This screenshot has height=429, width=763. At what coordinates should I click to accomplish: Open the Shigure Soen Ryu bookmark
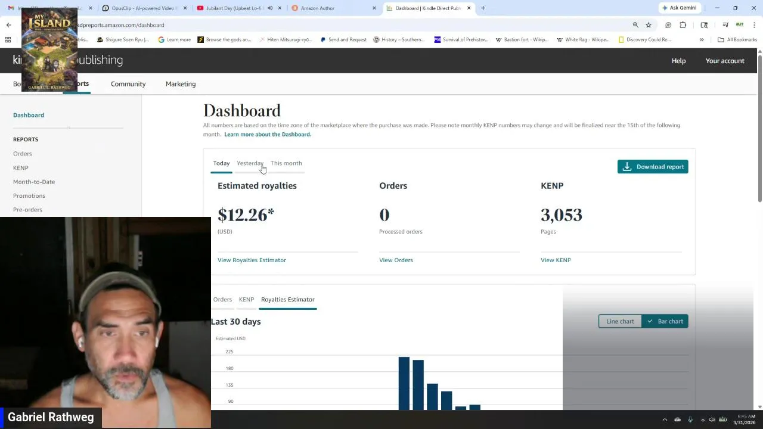(122, 40)
